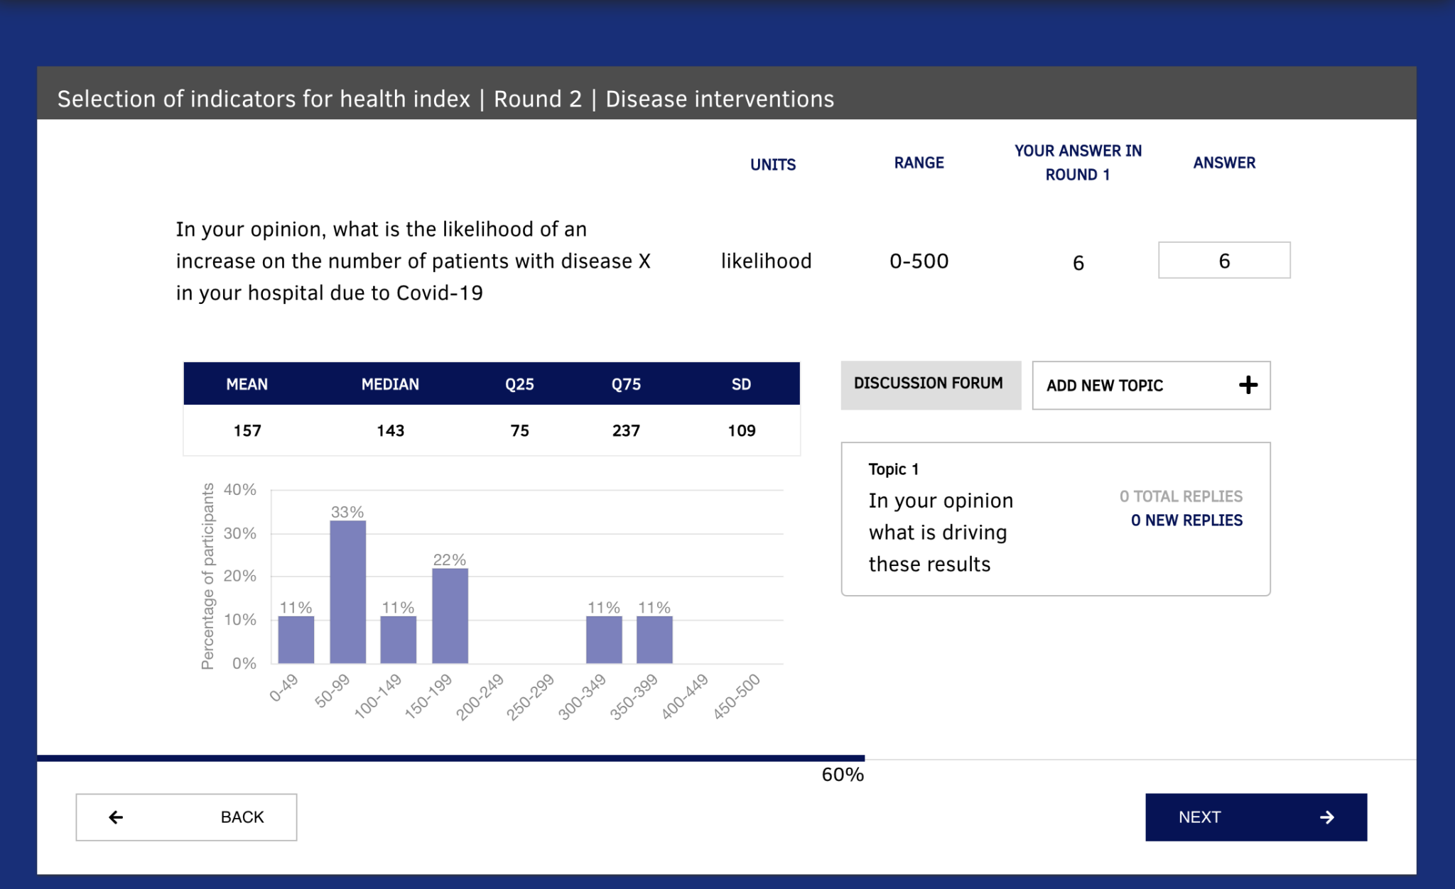Click the MEDIAN column header
The height and width of the screenshot is (889, 1455).
pyautogui.click(x=390, y=384)
